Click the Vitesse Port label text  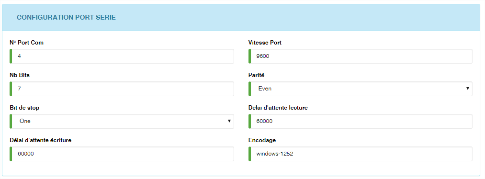[265, 43]
